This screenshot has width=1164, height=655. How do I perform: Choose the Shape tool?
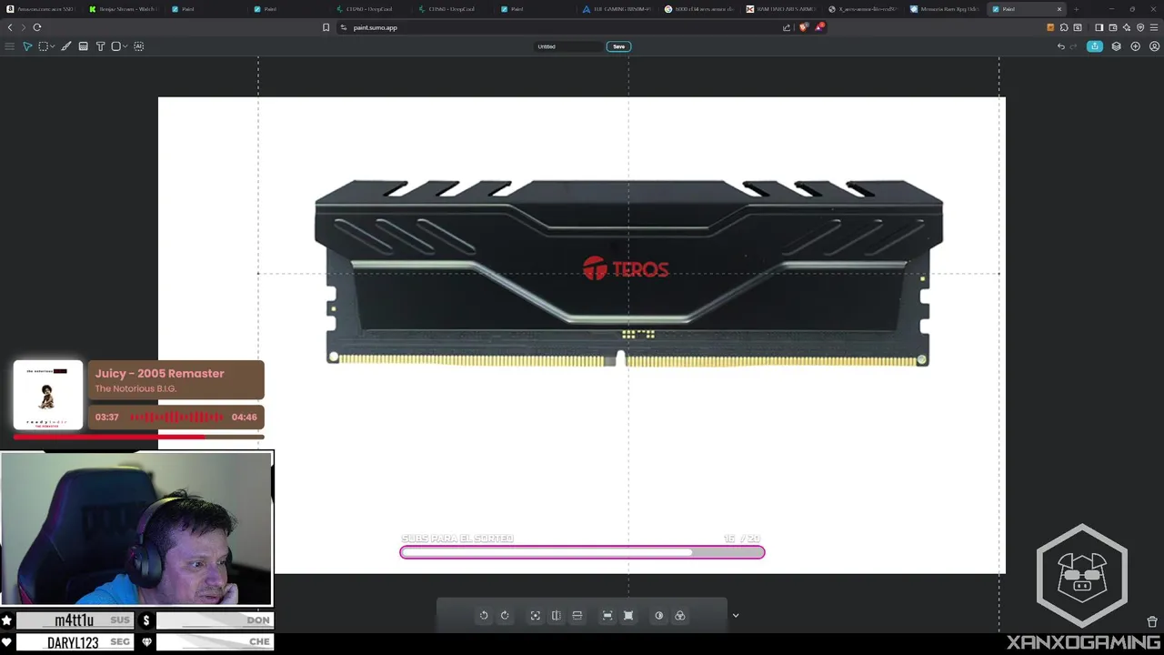pyautogui.click(x=116, y=46)
